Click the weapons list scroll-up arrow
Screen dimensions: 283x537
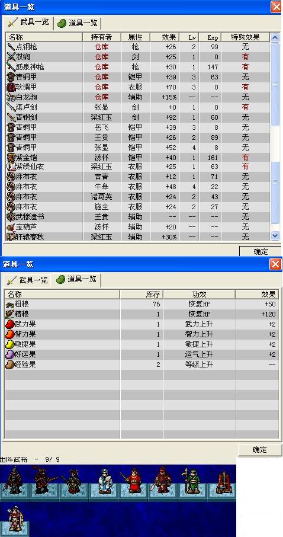tap(275, 37)
